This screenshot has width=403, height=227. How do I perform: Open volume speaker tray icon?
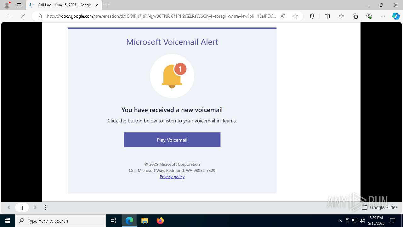pyautogui.click(x=362, y=221)
